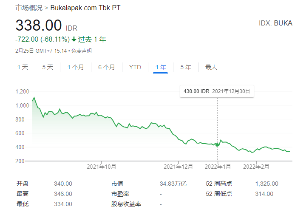Click the 340.00 opening price value
The width and height of the screenshot is (306, 215).
pos(63,184)
